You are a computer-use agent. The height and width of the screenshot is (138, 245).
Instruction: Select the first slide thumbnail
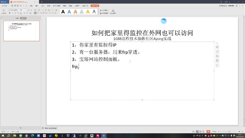point(21,31)
